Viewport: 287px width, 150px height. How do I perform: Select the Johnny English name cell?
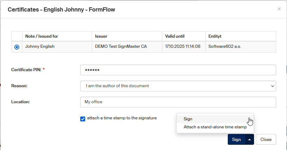tap(40, 46)
